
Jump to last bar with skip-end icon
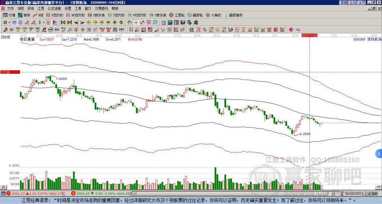point(69,22)
